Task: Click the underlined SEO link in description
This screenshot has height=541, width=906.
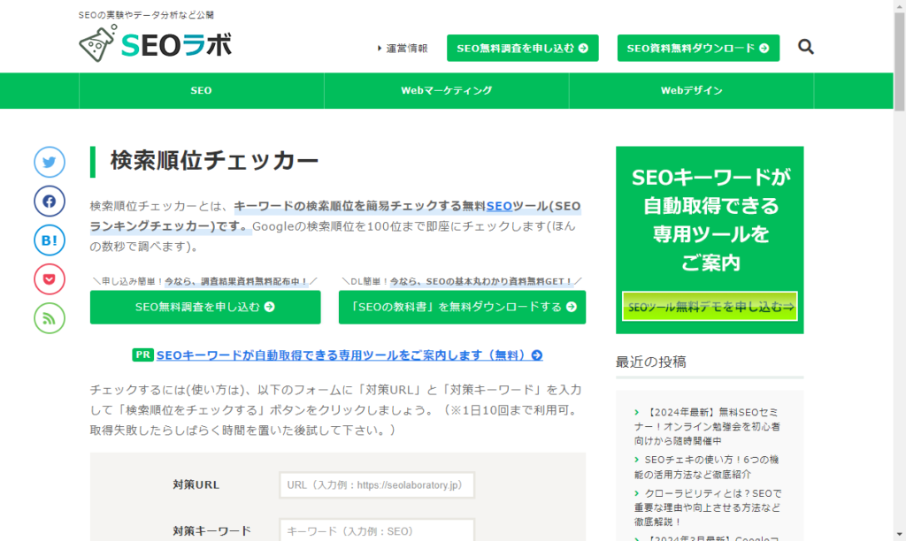Action: coord(499,206)
